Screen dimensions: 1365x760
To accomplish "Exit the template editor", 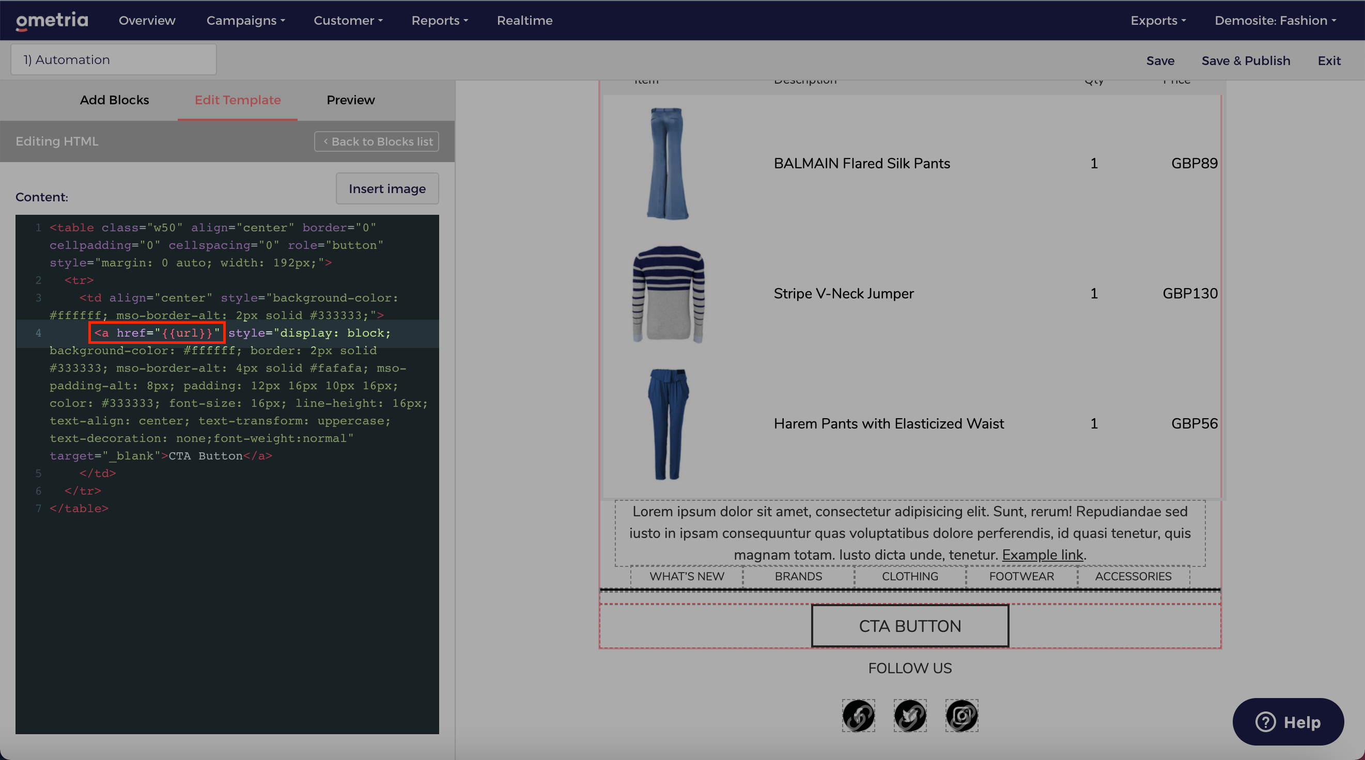I will 1329,61.
